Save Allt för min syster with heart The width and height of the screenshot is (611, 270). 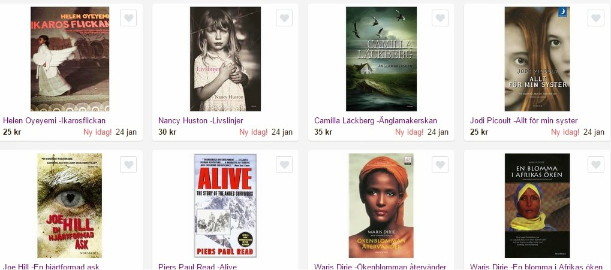point(596,18)
